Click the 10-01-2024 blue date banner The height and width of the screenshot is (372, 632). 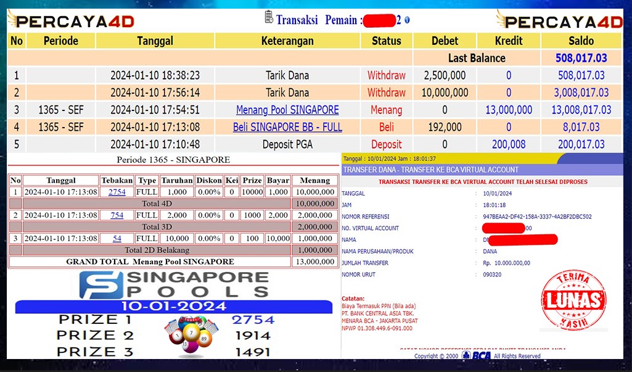point(174,306)
